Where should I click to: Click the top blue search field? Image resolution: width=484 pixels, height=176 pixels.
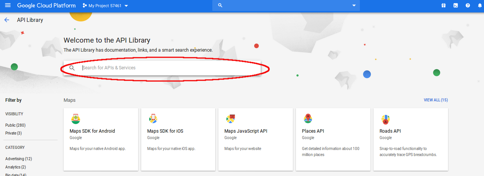[286, 6]
